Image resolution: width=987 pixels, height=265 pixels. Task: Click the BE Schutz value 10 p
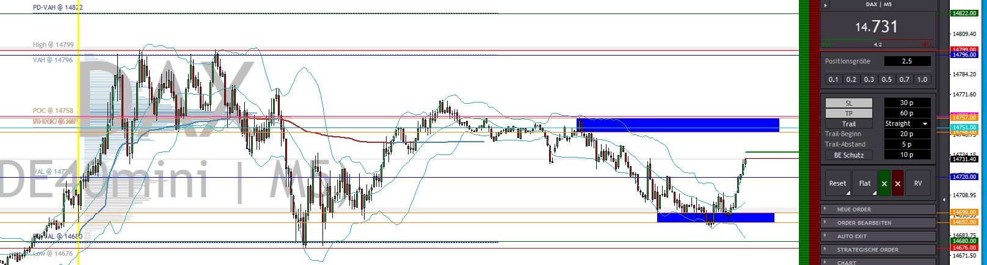click(x=907, y=154)
